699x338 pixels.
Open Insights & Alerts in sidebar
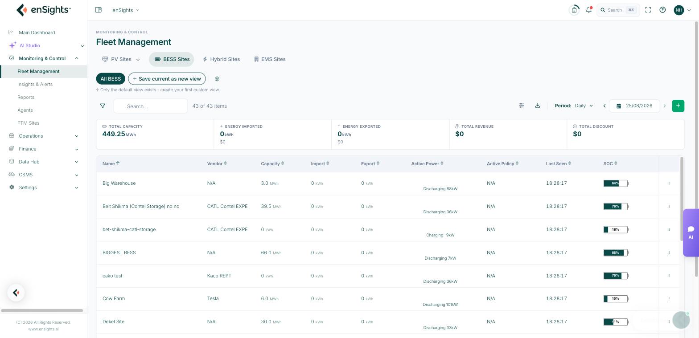coord(35,84)
